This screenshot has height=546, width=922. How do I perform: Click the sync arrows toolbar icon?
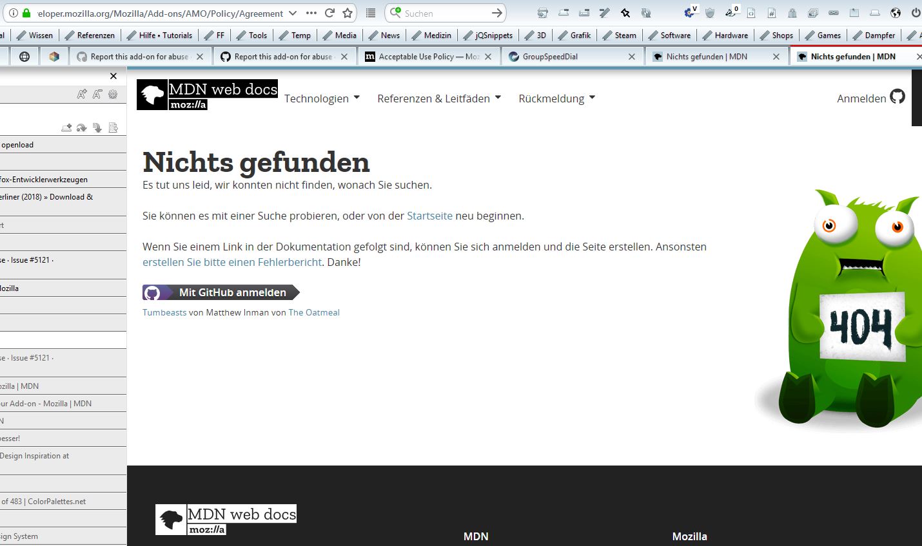click(x=646, y=13)
